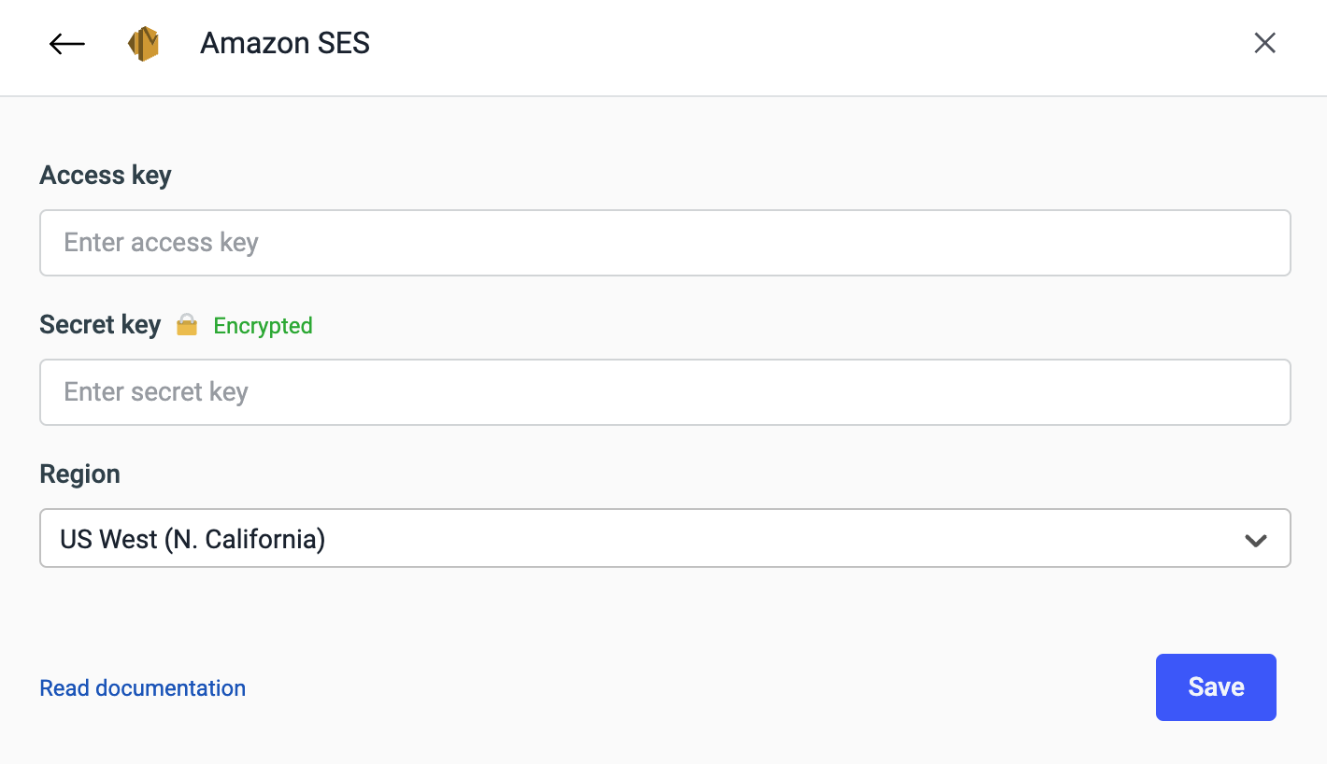
Task: Click the green Encrypted indicator text
Action: click(263, 326)
